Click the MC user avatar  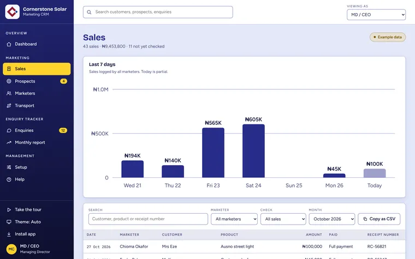(x=11, y=249)
